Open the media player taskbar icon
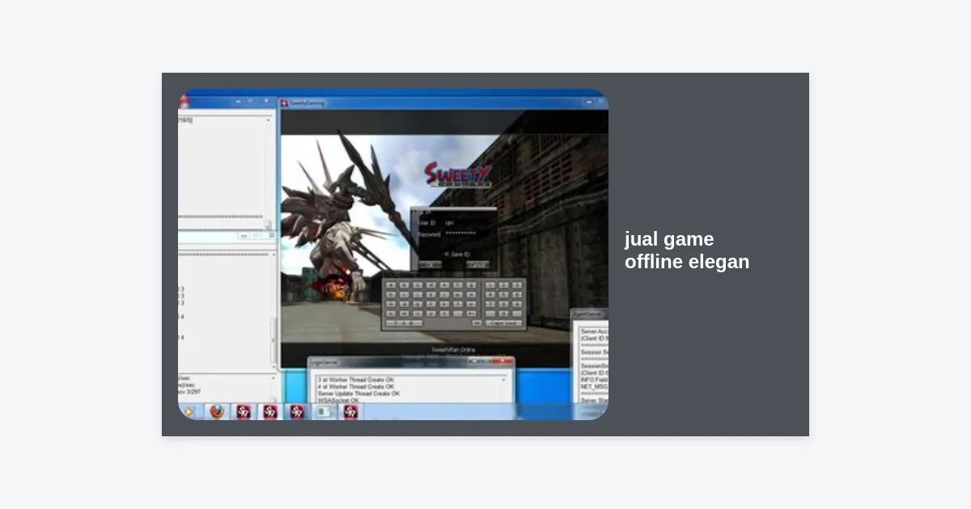 pyautogui.click(x=189, y=411)
